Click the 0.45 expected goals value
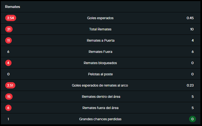 (190, 18)
